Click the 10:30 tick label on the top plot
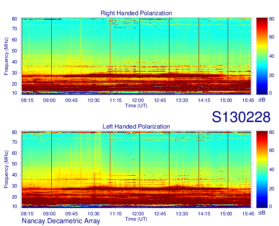Viewport: 279px width, 226px height. point(94,100)
